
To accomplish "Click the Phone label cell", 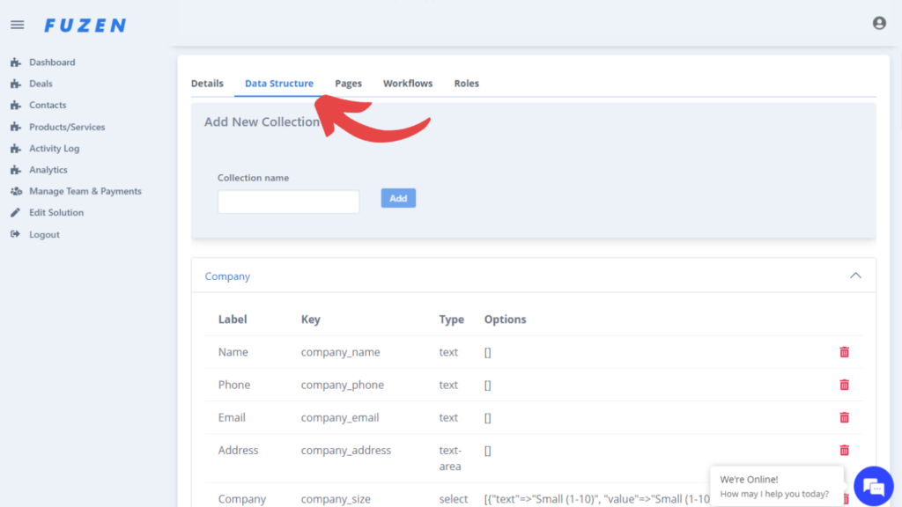I will pyautogui.click(x=234, y=385).
